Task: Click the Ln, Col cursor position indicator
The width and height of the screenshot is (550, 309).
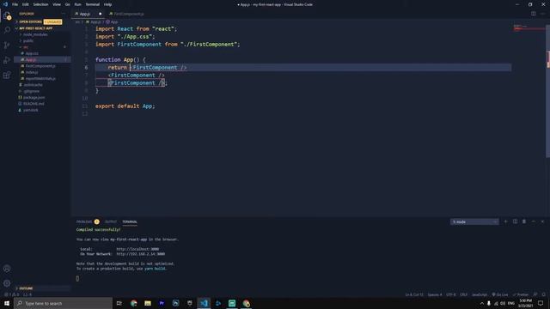Action: point(414,294)
